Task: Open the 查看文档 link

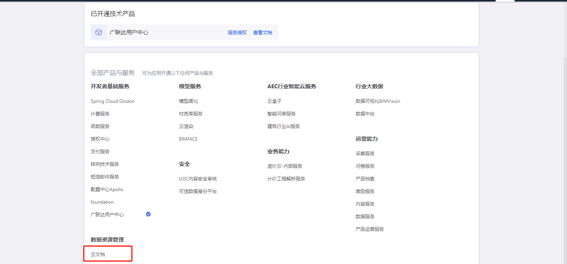Action: click(262, 33)
